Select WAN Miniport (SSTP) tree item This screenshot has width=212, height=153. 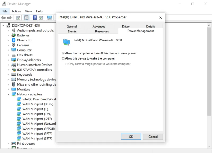click(x=35, y=138)
